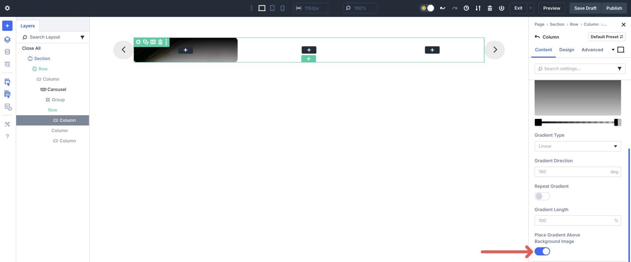Screen dimensions: 631x262
Task: Toggle the light/dark mode switch
Action: click(x=427, y=8)
